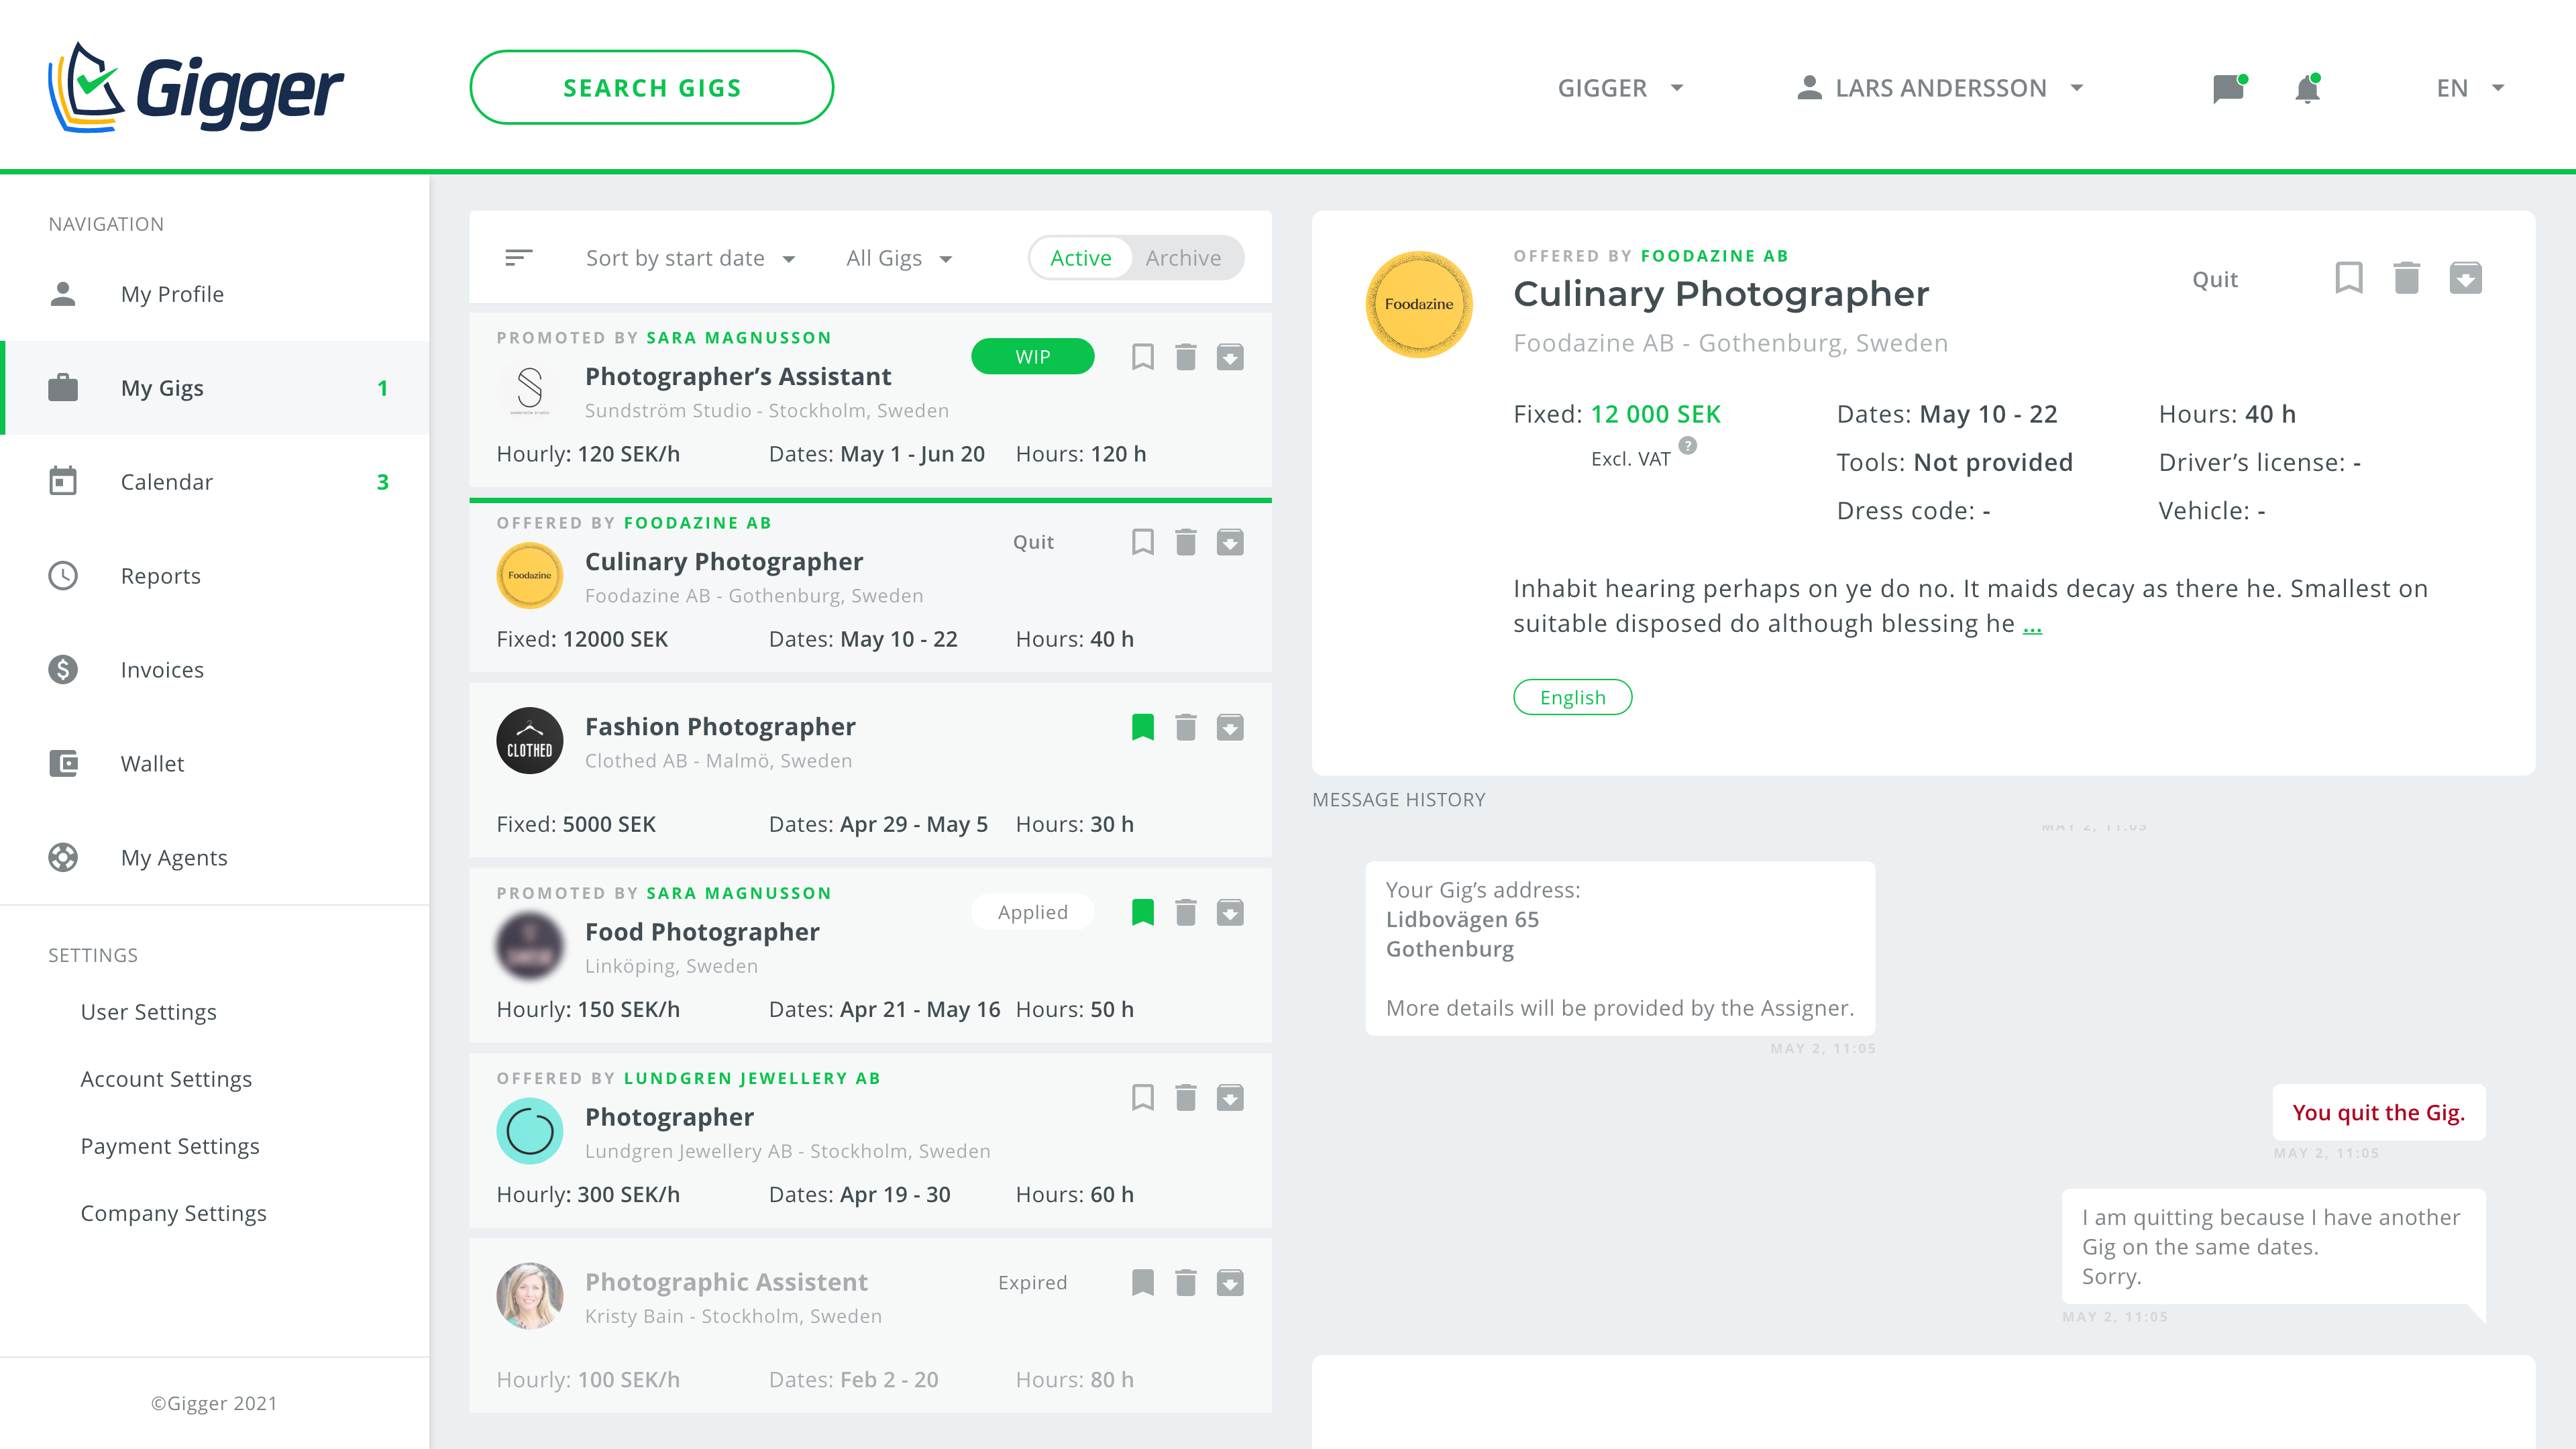Image resolution: width=2576 pixels, height=1449 pixels.
Task: Open the Calendar page
Action: point(215,482)
